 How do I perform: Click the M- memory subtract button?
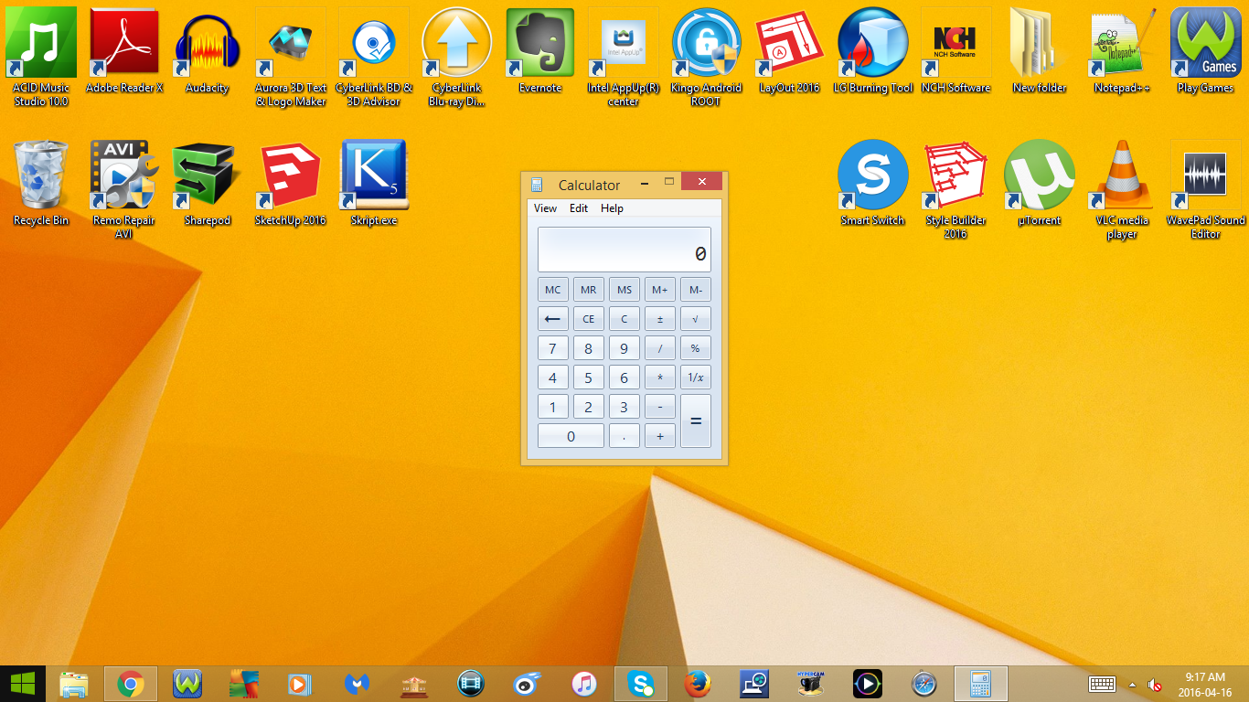[696, 290]
